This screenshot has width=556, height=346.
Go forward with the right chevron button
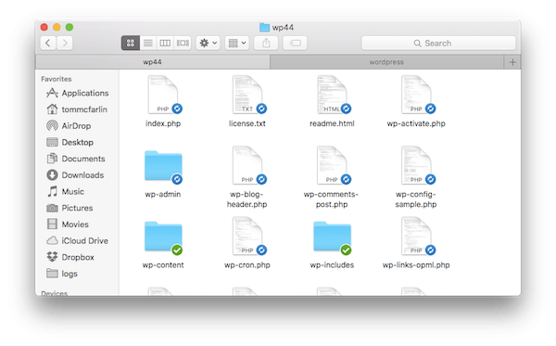pyautogui.click(x=65, y=43)
